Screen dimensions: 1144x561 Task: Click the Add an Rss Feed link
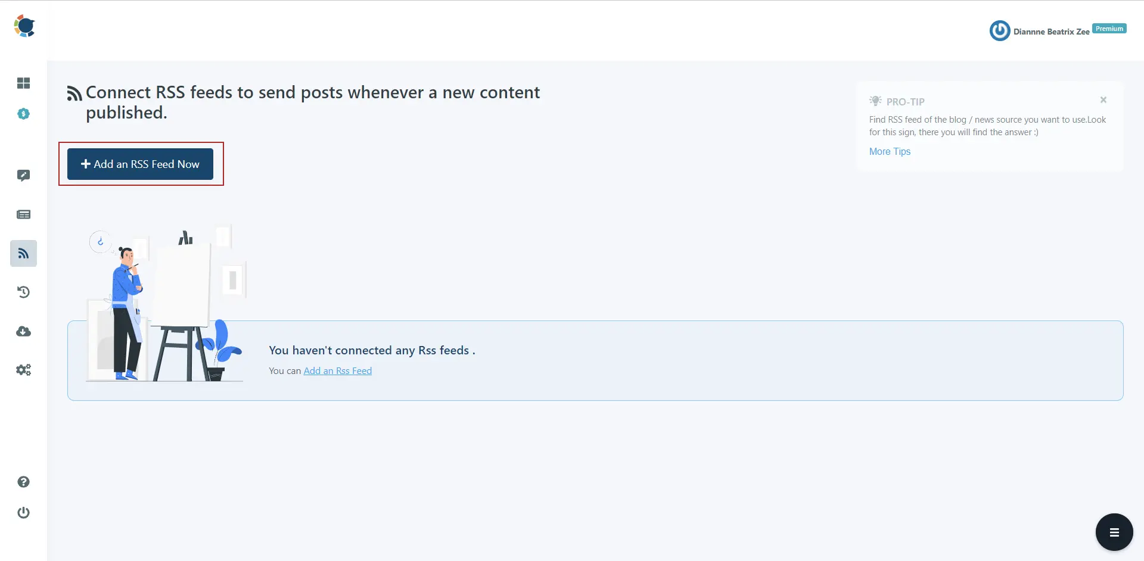[x=337, y=370]
